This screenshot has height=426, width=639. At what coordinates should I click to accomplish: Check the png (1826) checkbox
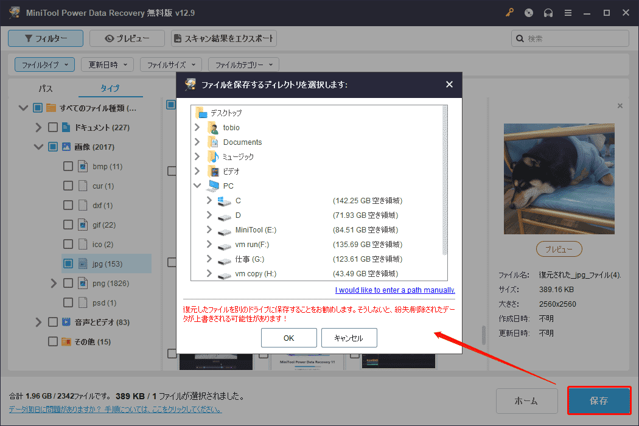(68, 284)
